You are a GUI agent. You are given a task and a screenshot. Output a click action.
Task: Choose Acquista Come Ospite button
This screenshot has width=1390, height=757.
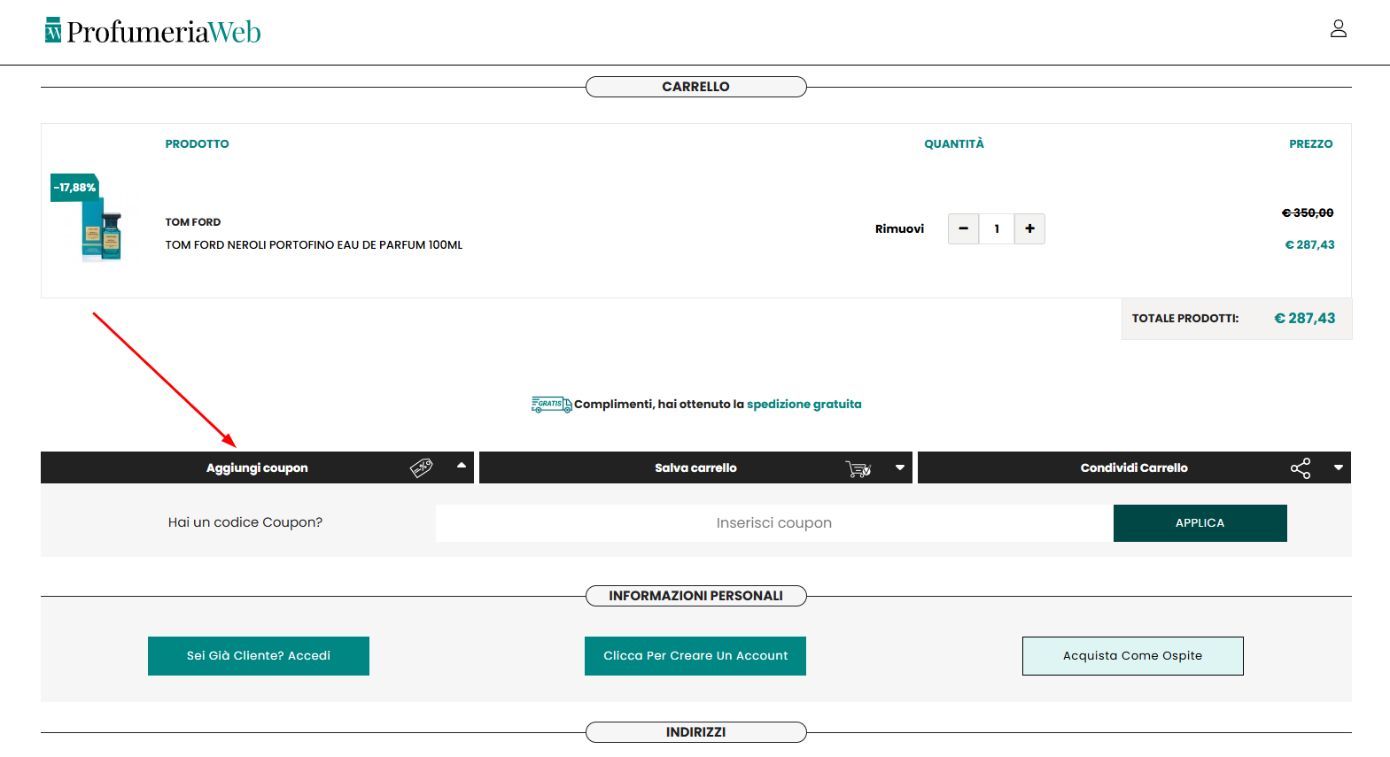tap(1132, 656)
